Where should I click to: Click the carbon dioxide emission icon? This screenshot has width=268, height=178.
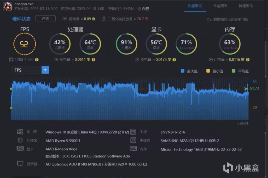pos(104,19)
